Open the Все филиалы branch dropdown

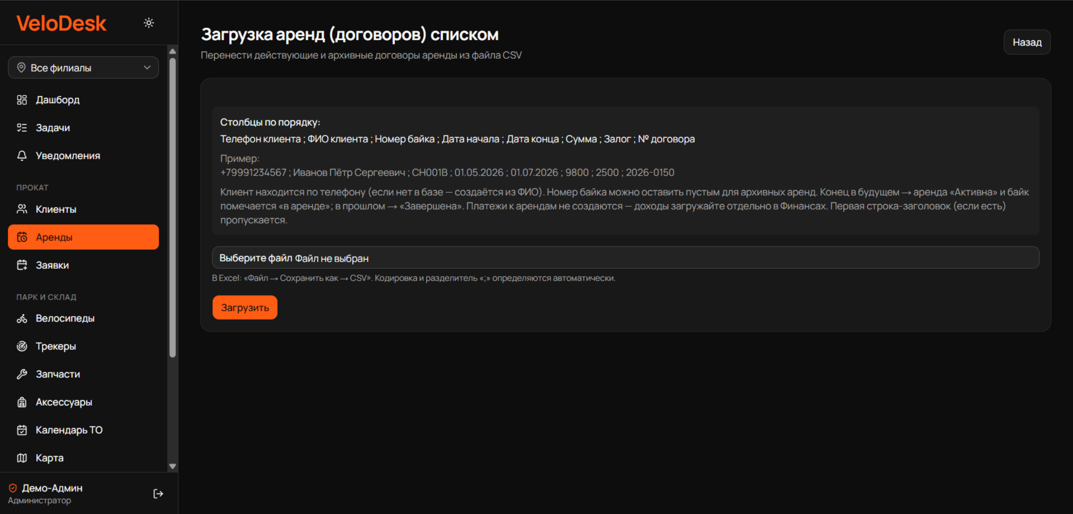(x=83, y=68)
